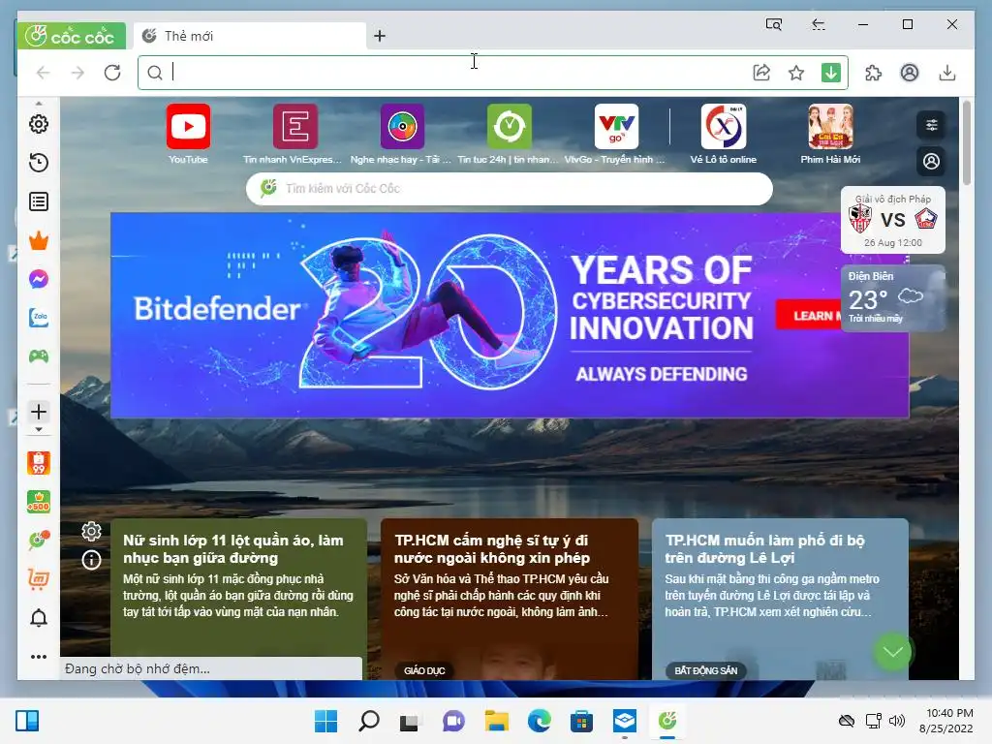Reload the current page
The image size is (992, 744).
pyautogui.click(x=112, y=73)
